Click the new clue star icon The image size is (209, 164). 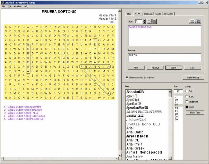(149, 21)
